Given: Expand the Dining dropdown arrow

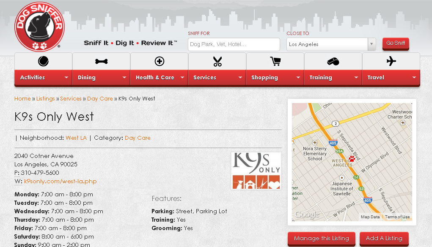Looking at the screenshot, I should point(124,78).
